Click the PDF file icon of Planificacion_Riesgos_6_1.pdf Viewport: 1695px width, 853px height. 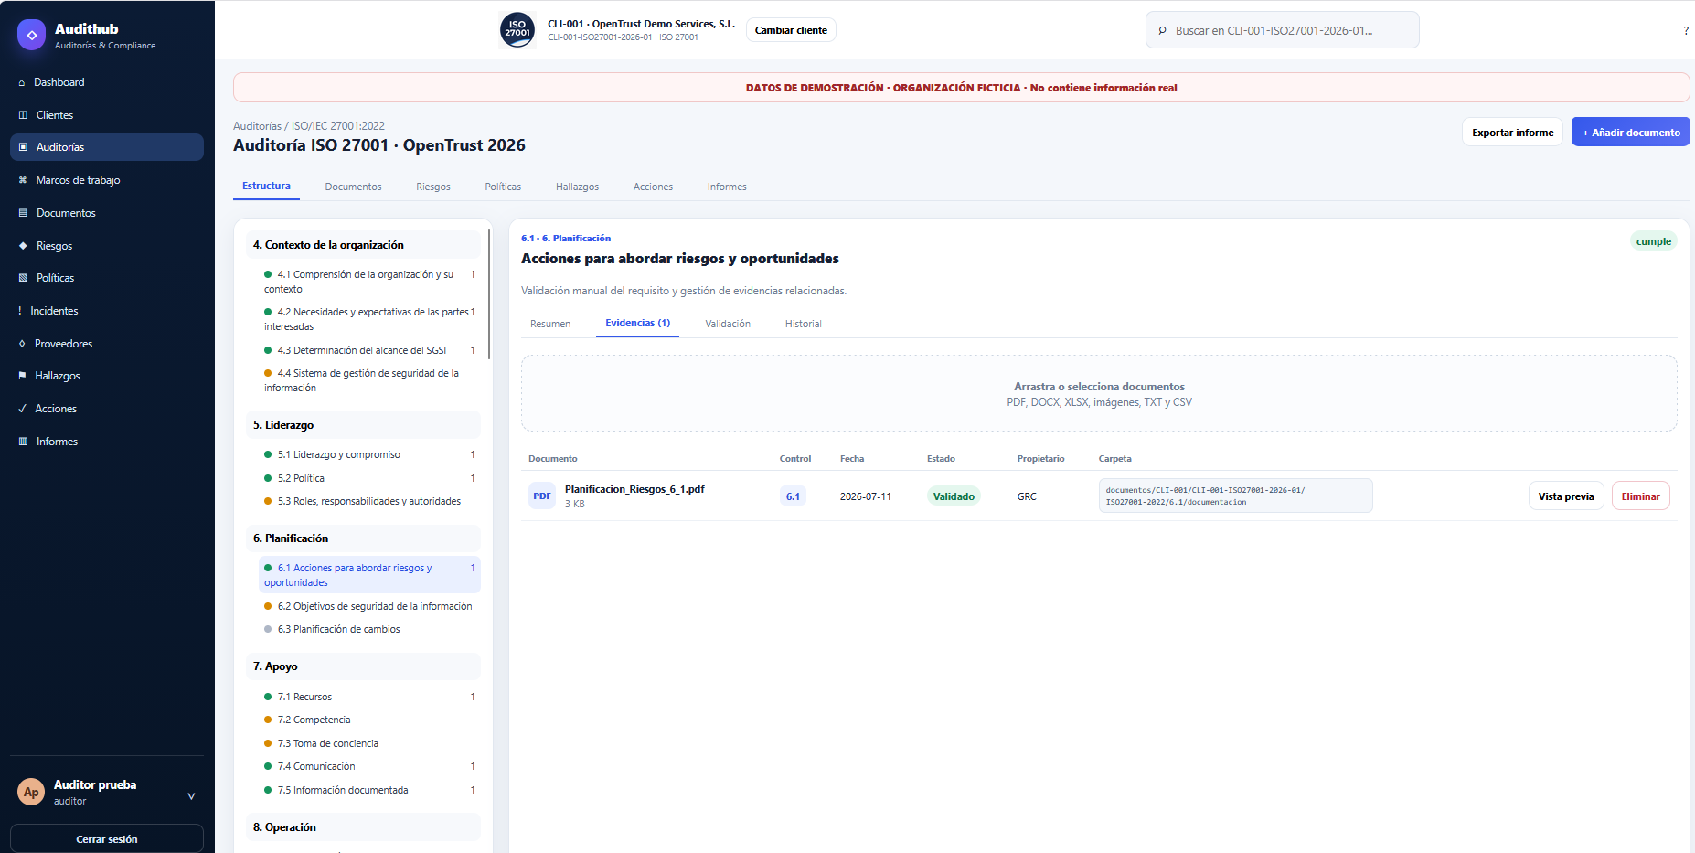pos(542,496)
